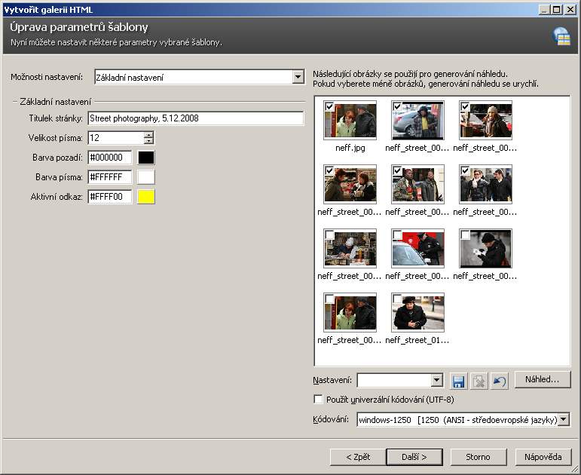Check the last thumbnail in bottom row
Screen dimensions: 581x475
click(x=397, y=299)
